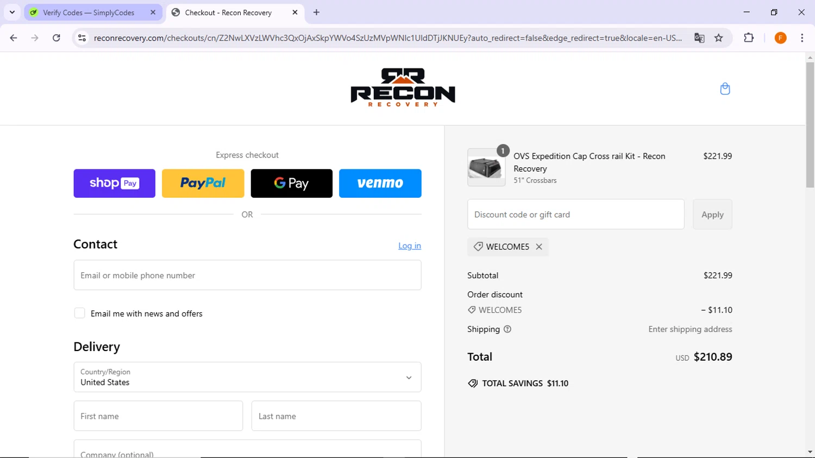Click the order discount amount – $11.10
Viewport: 815px width, 458px height.
coord(717,310)
